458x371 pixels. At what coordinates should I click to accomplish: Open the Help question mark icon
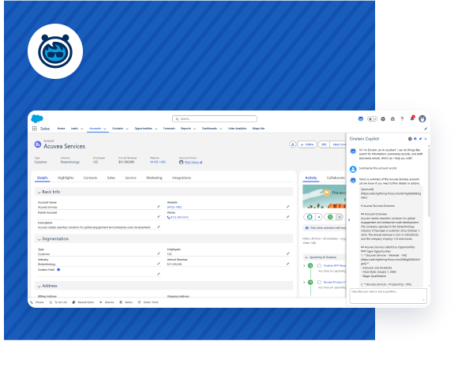[x=402, y=119]
